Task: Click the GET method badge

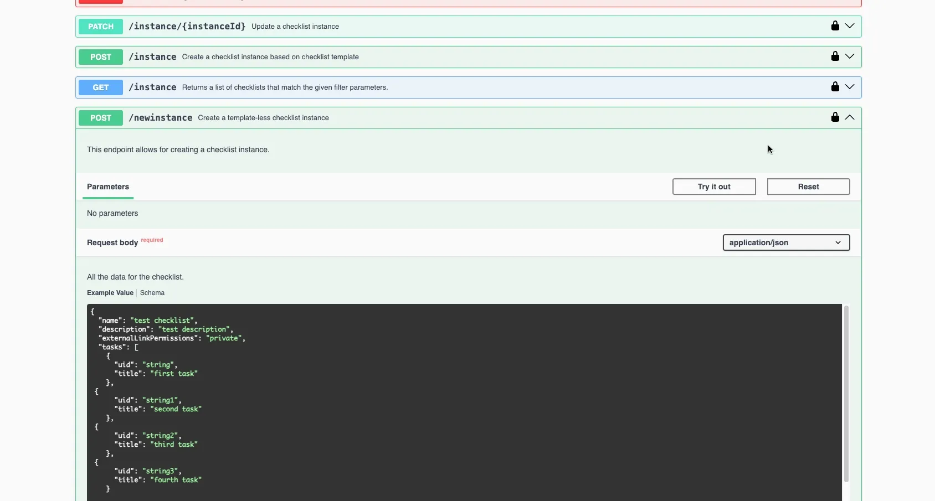Action: pos(101,87)
